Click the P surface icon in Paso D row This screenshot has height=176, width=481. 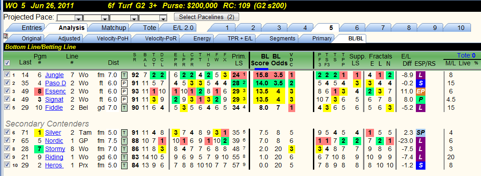click(124, 83)
